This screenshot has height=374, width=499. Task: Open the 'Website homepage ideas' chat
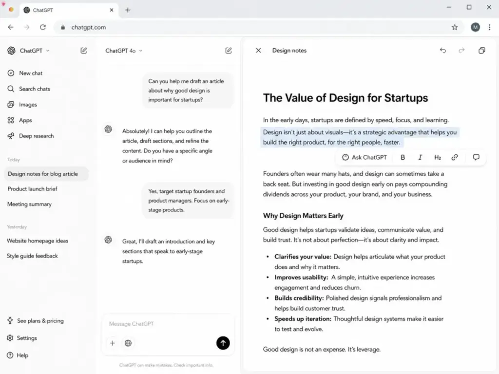[x=38, y=241]
